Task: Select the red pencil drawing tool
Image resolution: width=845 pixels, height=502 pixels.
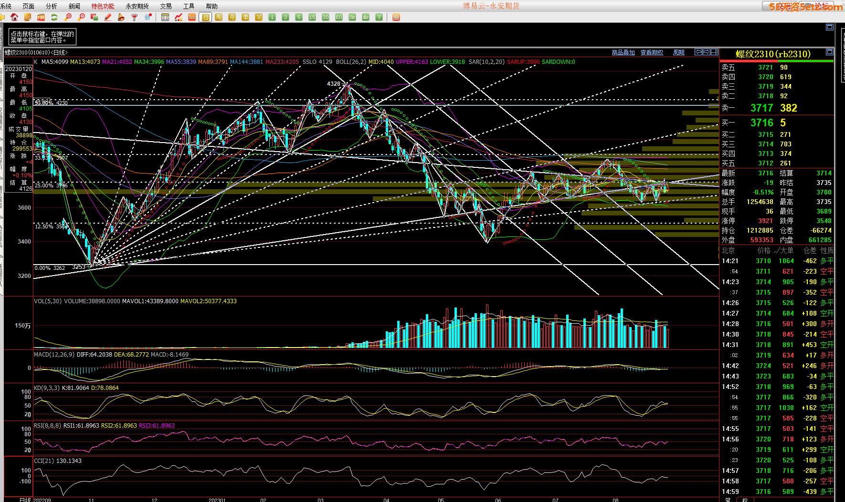Action: coord(108,17)
